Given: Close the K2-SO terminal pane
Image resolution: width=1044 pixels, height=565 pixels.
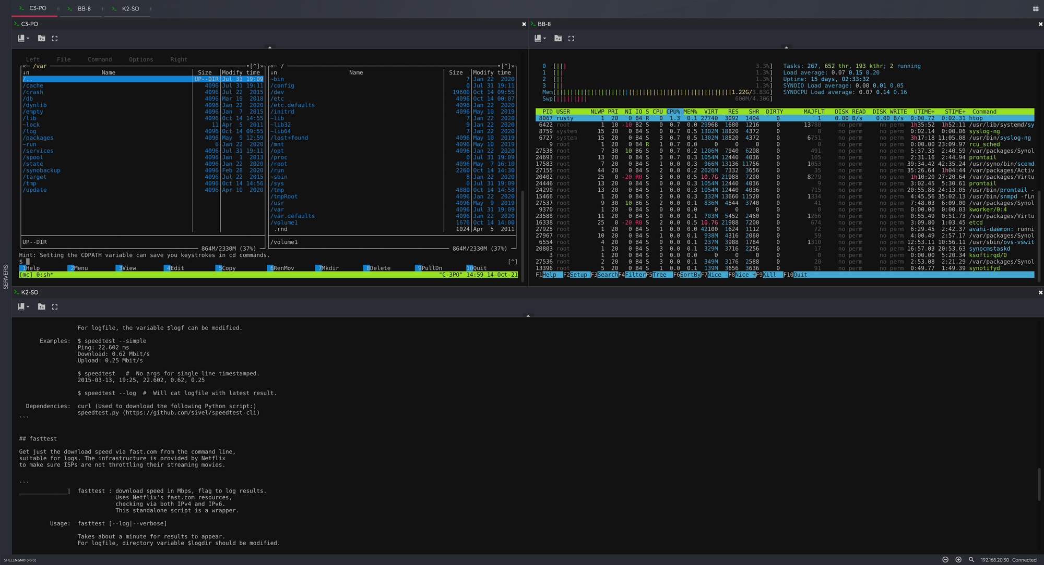Looking at the screenshot, I should (1040, 292).
